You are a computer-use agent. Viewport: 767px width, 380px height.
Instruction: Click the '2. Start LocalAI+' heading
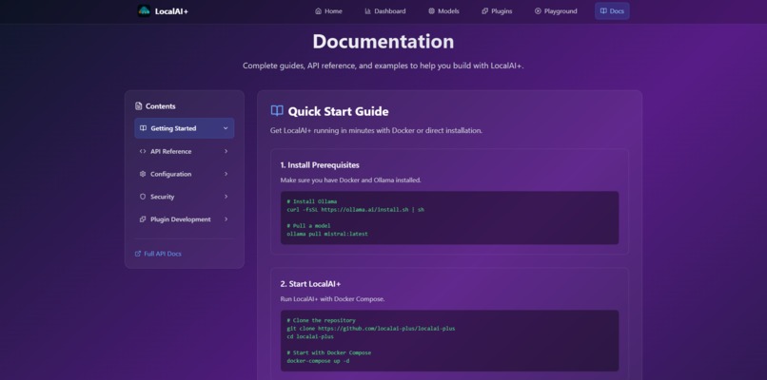coord(310,284)
